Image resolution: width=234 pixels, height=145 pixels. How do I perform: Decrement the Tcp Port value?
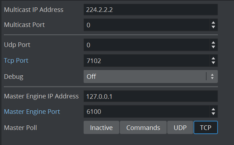click(x=213, y=63)
